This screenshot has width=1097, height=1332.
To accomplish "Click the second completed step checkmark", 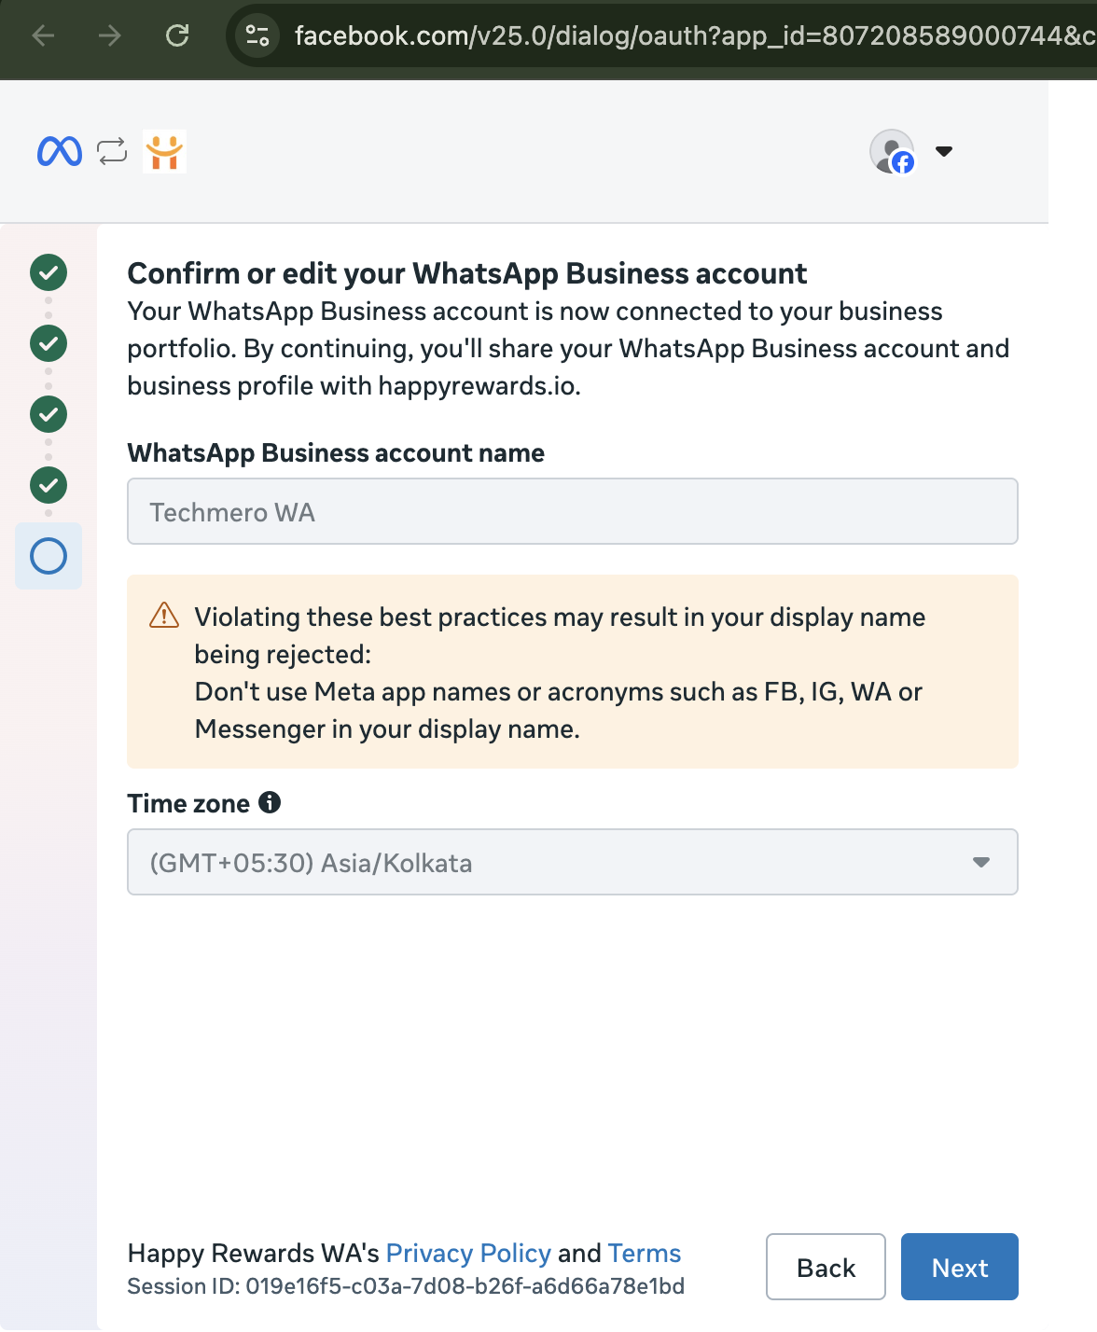I will [49, 343].
